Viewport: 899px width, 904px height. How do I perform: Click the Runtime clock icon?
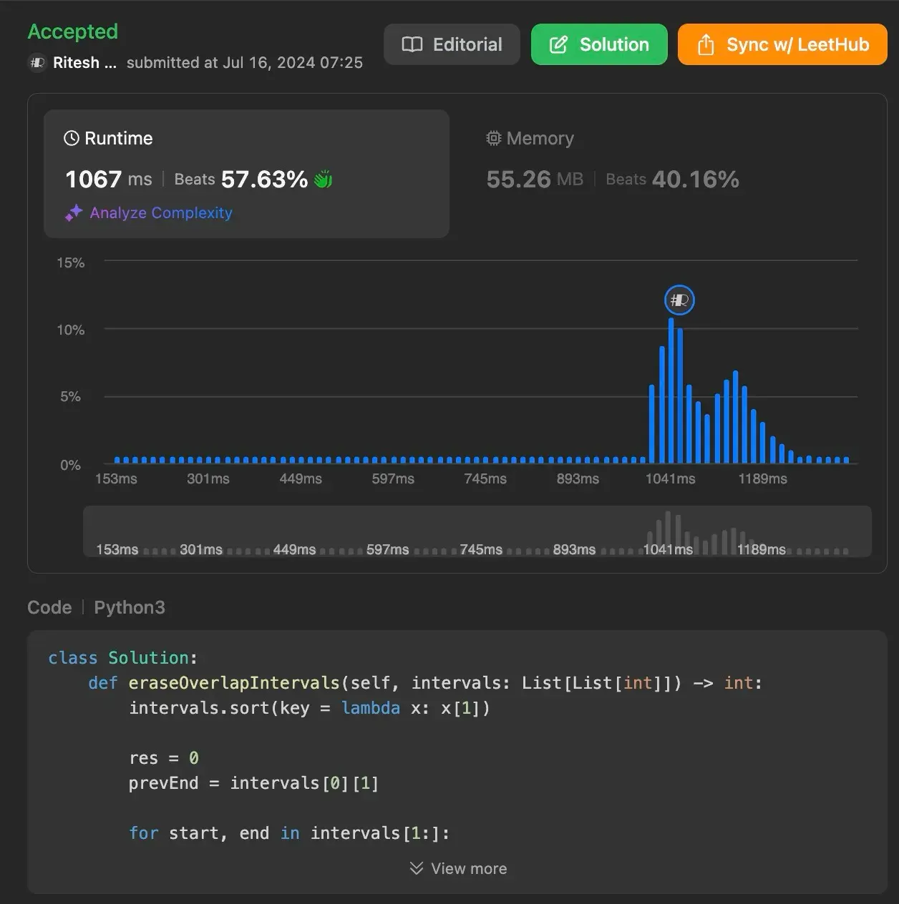click(x=72, y=138)
